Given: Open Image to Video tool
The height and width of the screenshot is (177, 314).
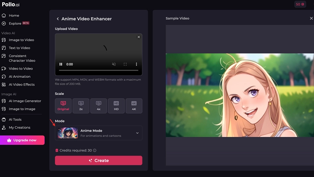Looking at the screenshot, I should coord(21,40).
